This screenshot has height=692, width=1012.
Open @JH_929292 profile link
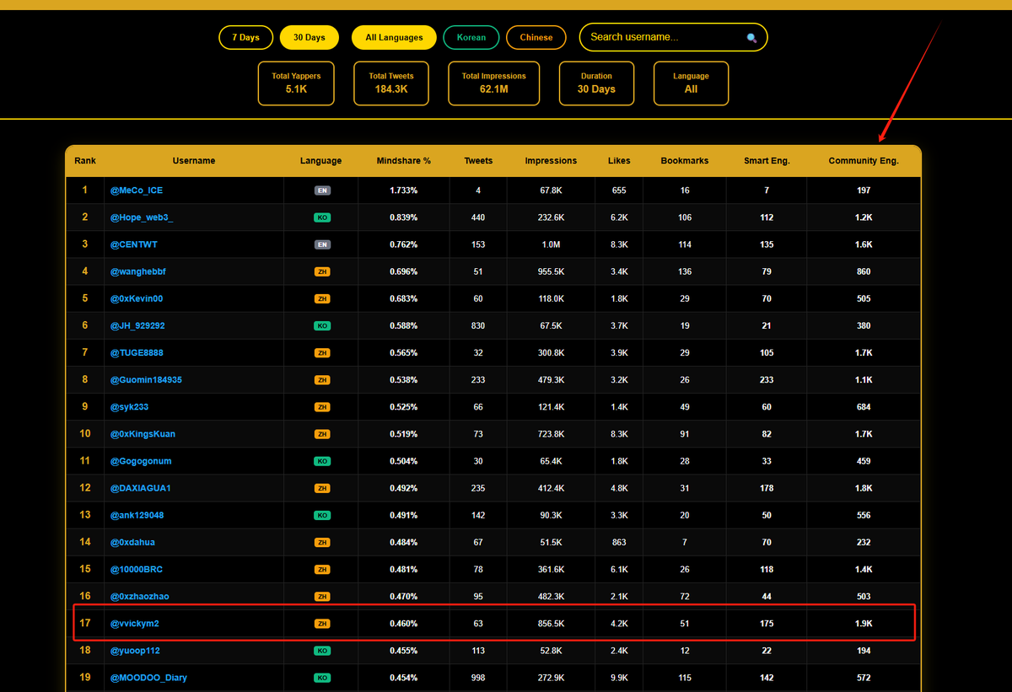[x=137, y=325]
